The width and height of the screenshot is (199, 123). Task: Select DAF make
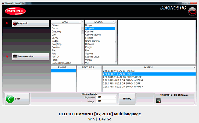click(66, 35)
